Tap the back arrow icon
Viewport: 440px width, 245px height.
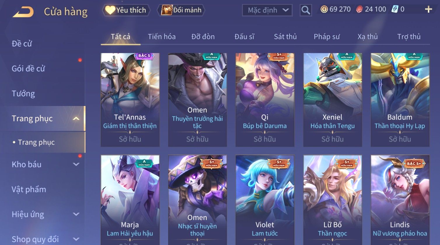(x=23, y=12)
